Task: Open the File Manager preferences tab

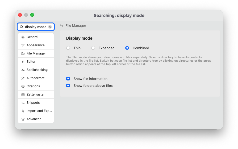Action: click(x=36, y=53)
